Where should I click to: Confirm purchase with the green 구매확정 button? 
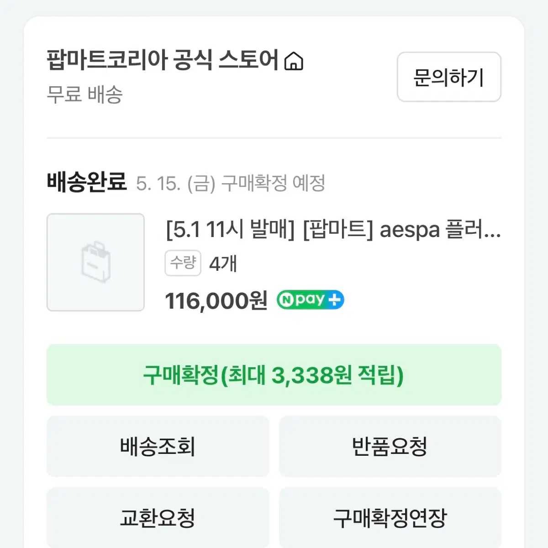coord(274,375)
